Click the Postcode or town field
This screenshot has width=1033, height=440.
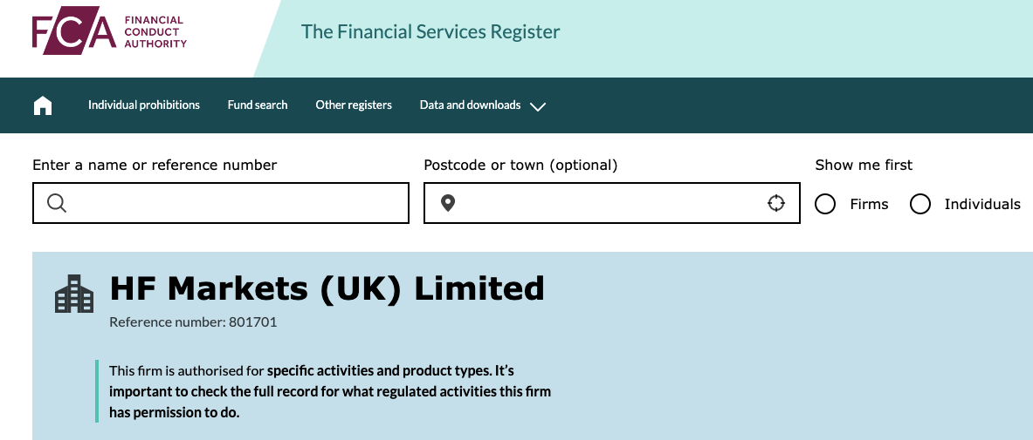[612, 203]
